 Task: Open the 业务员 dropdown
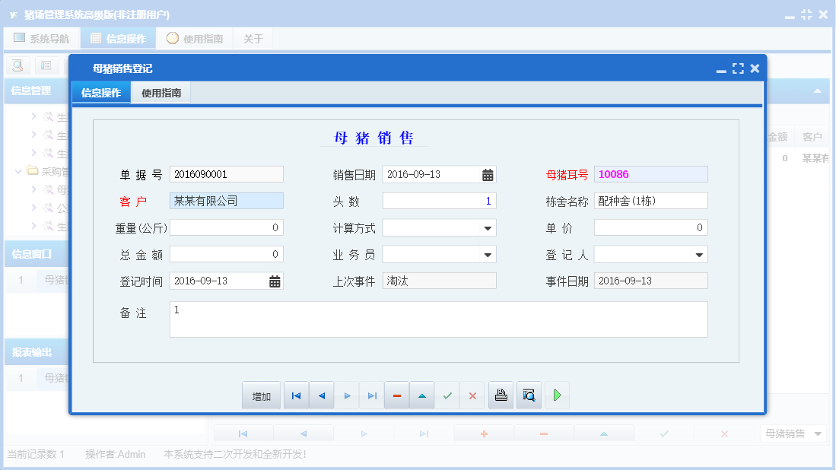click(x=488, y=253)
